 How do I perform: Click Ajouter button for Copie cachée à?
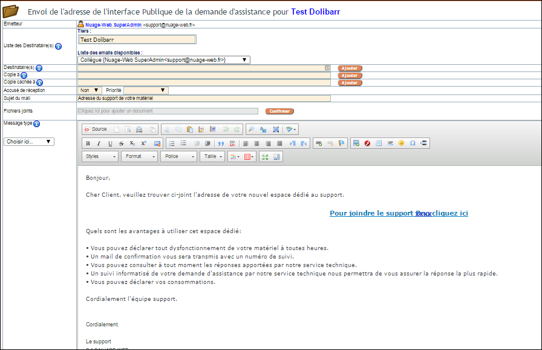(350, 83)
